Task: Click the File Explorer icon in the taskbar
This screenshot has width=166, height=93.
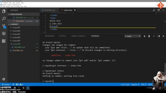Action: [x=15, y=88]
